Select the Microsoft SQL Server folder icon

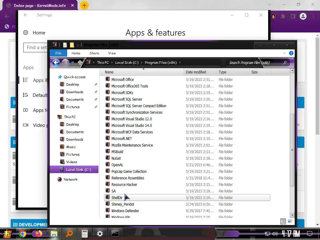click(x=108, y=99)
